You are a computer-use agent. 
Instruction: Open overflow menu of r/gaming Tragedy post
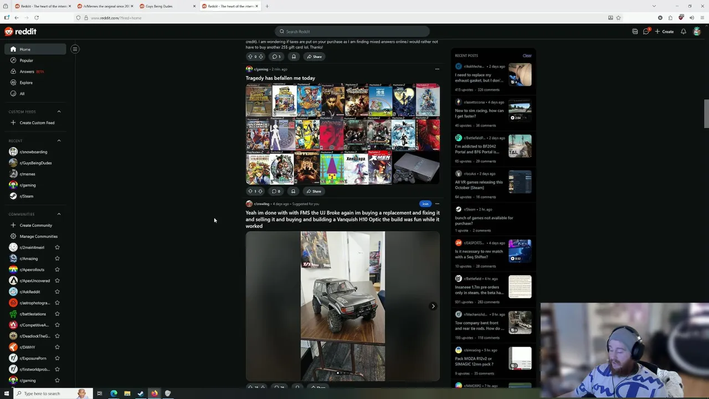click(437, 69)
